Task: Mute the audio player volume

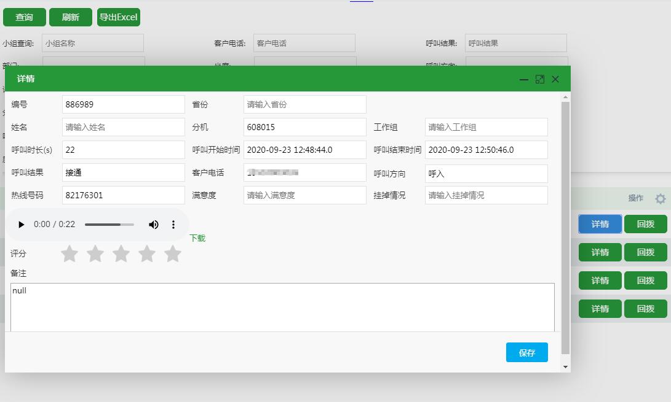Action: 154,225
